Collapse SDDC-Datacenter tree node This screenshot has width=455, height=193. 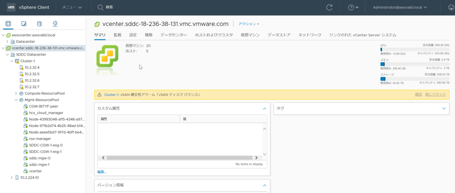pyautogui.click(x=8, y=55)
